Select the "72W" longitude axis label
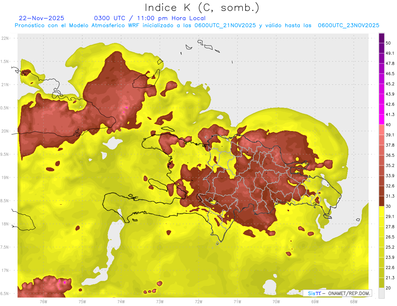The width and height of the screenshot is (397, 306). (x=198, y=301)
